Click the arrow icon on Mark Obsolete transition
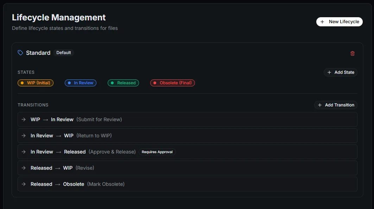Image resolution: width=374 pixels, height=209 pixels. point(24,184)
